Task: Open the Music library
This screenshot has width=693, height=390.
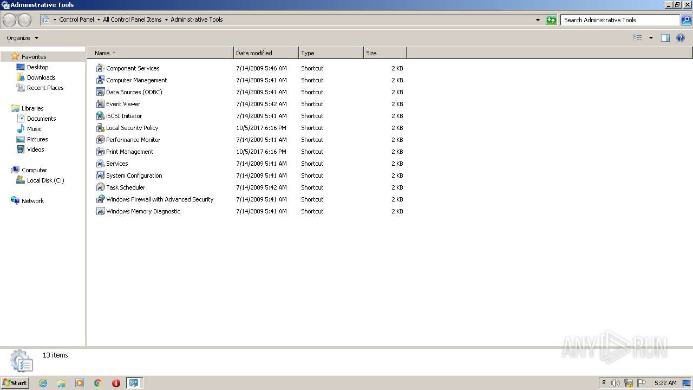Action: 34,129
